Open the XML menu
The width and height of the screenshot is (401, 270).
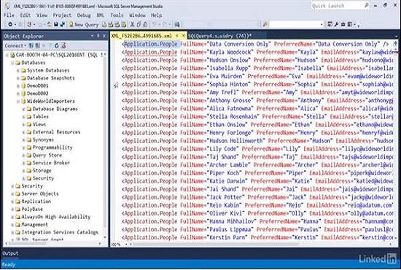click(101, 15)
